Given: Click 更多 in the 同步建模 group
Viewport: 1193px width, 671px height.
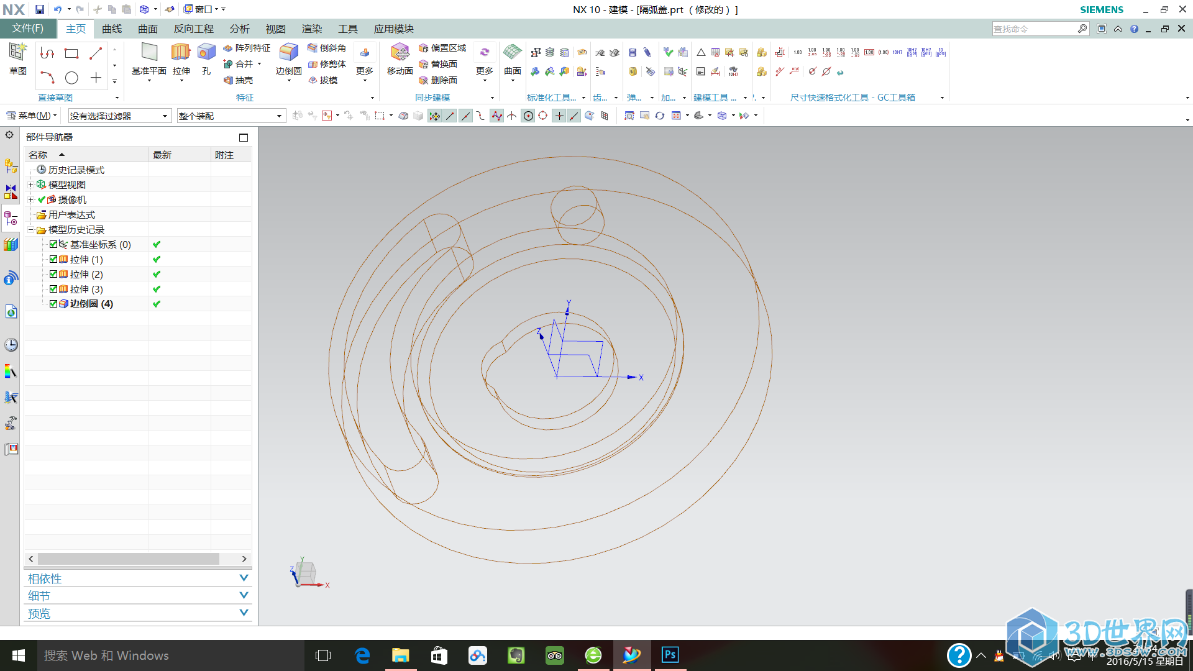Looking at the screenshot, I should pyautogui.click(x=484, y=62).
